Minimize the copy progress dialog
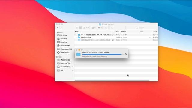 point(79,50)
